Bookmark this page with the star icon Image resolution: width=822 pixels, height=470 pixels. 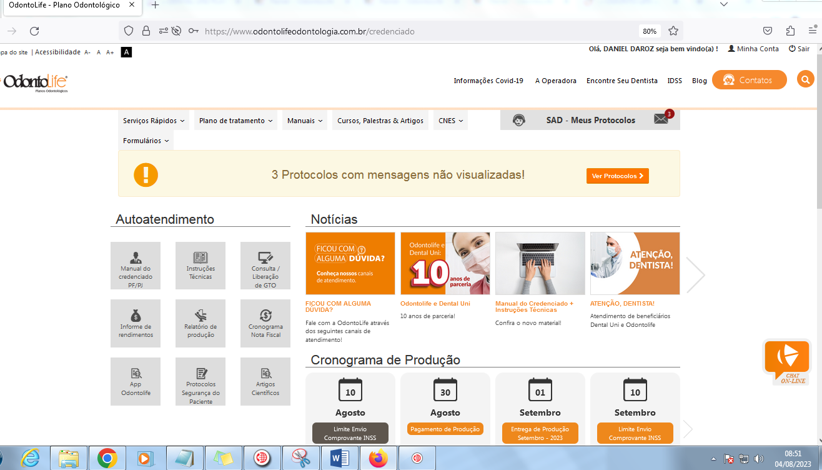[673, 31]
